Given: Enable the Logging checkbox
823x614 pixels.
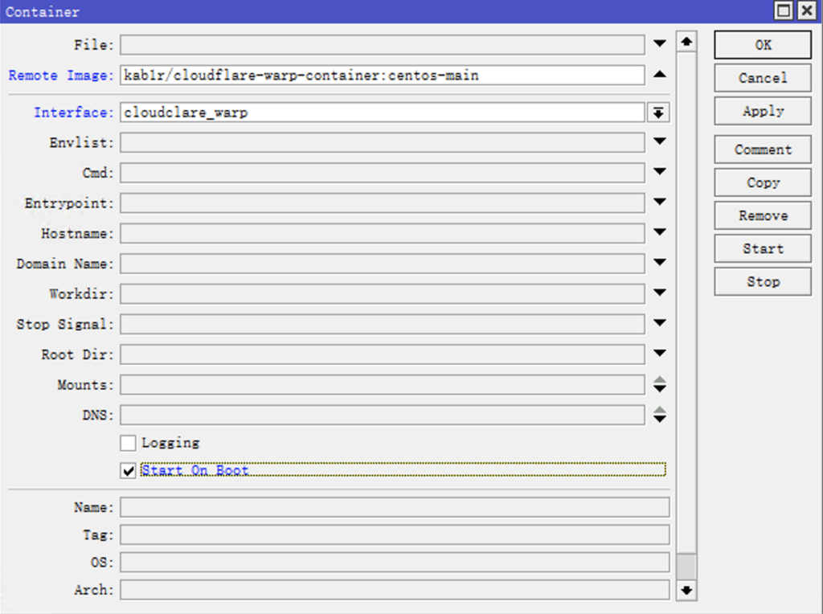Looking at the screenshot, I should click(128, 443).
